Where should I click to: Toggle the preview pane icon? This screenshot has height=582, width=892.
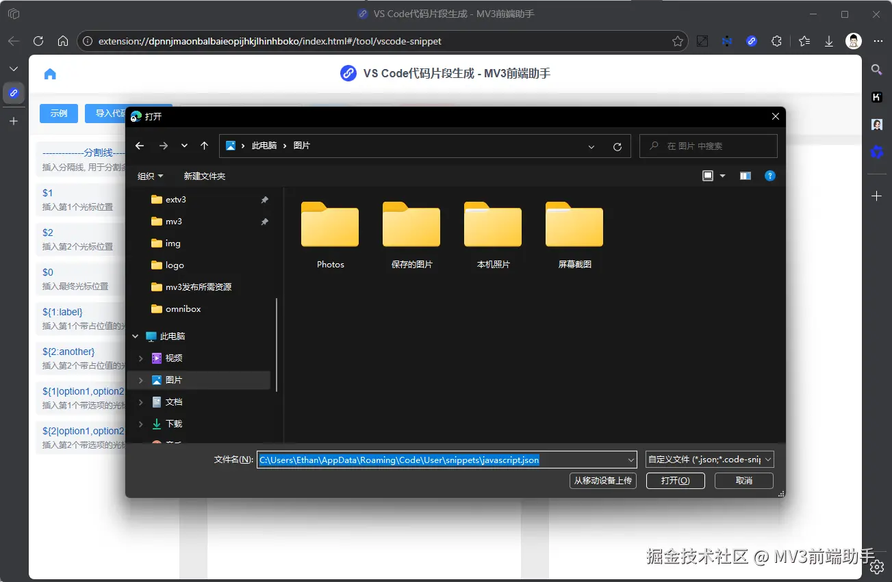(746, 176)
